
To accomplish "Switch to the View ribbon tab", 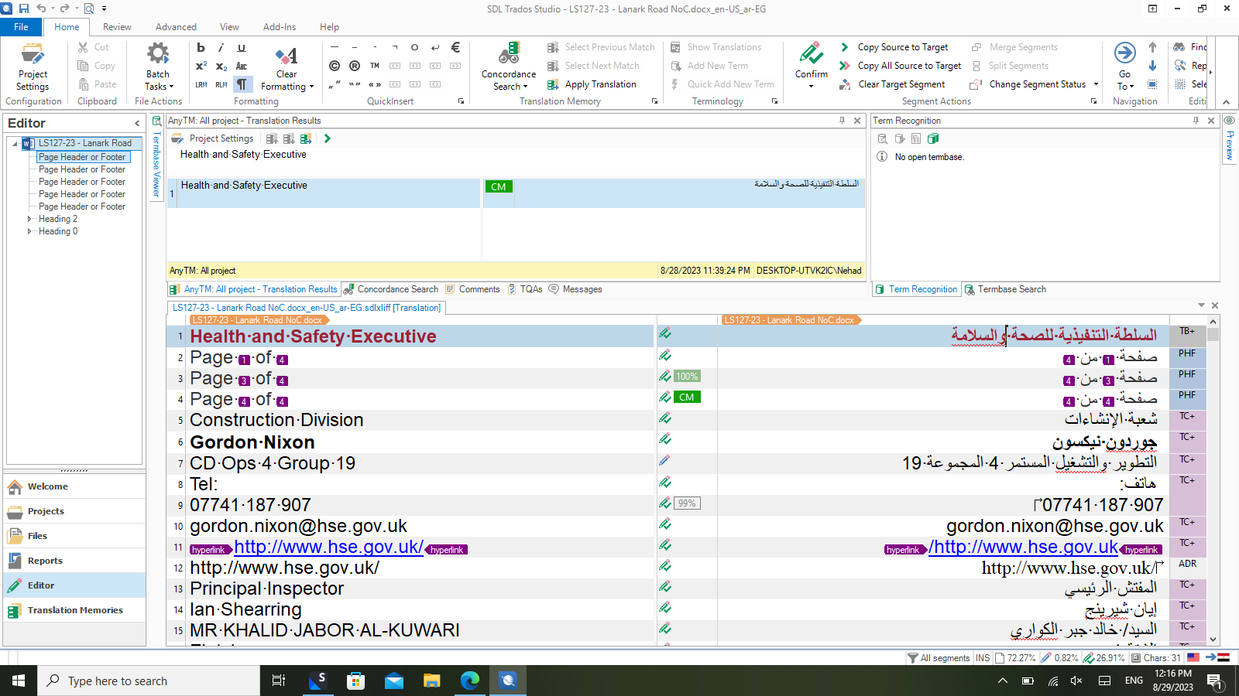I will (229, 26).
